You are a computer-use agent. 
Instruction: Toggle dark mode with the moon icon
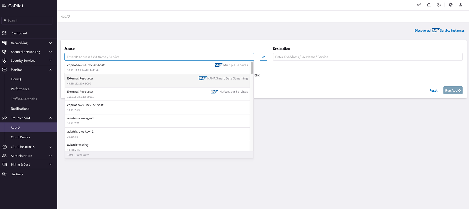click(x=439, y=5)
